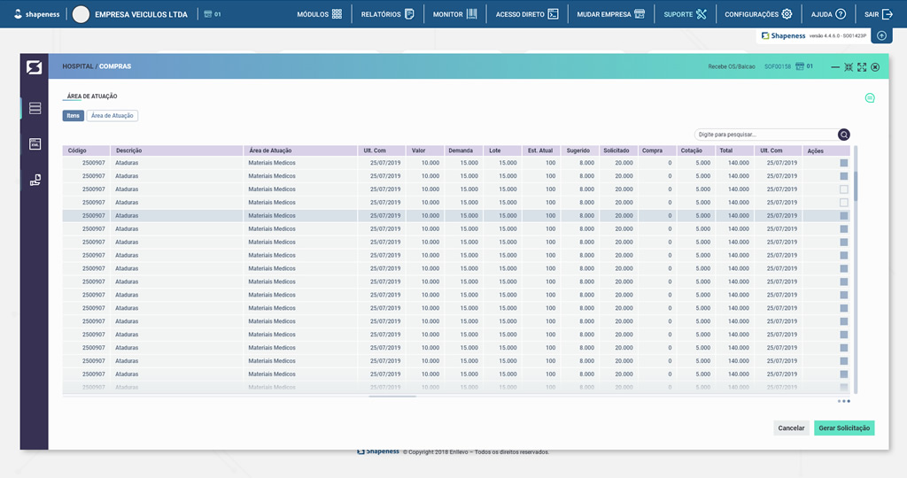Click the Ações column header

point(826,150)
